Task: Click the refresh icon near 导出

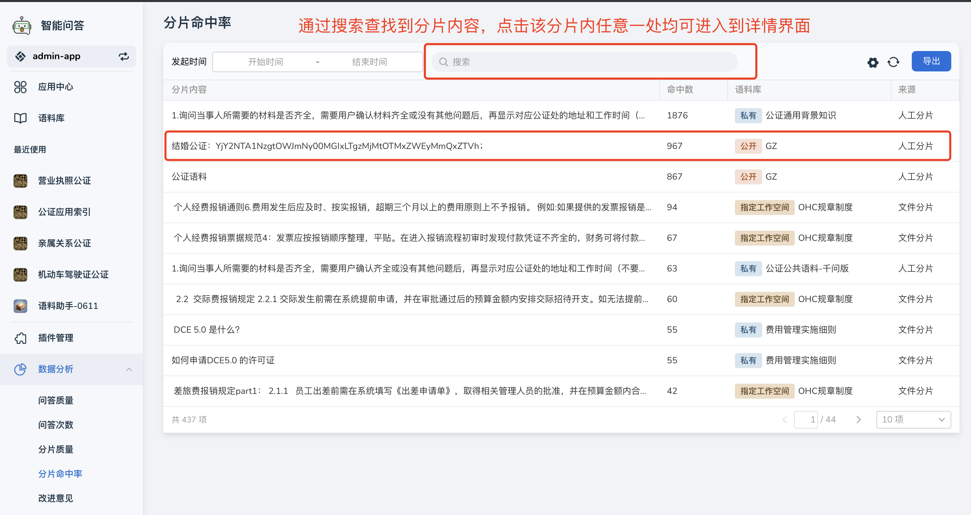Action: [x=893, y=62]
